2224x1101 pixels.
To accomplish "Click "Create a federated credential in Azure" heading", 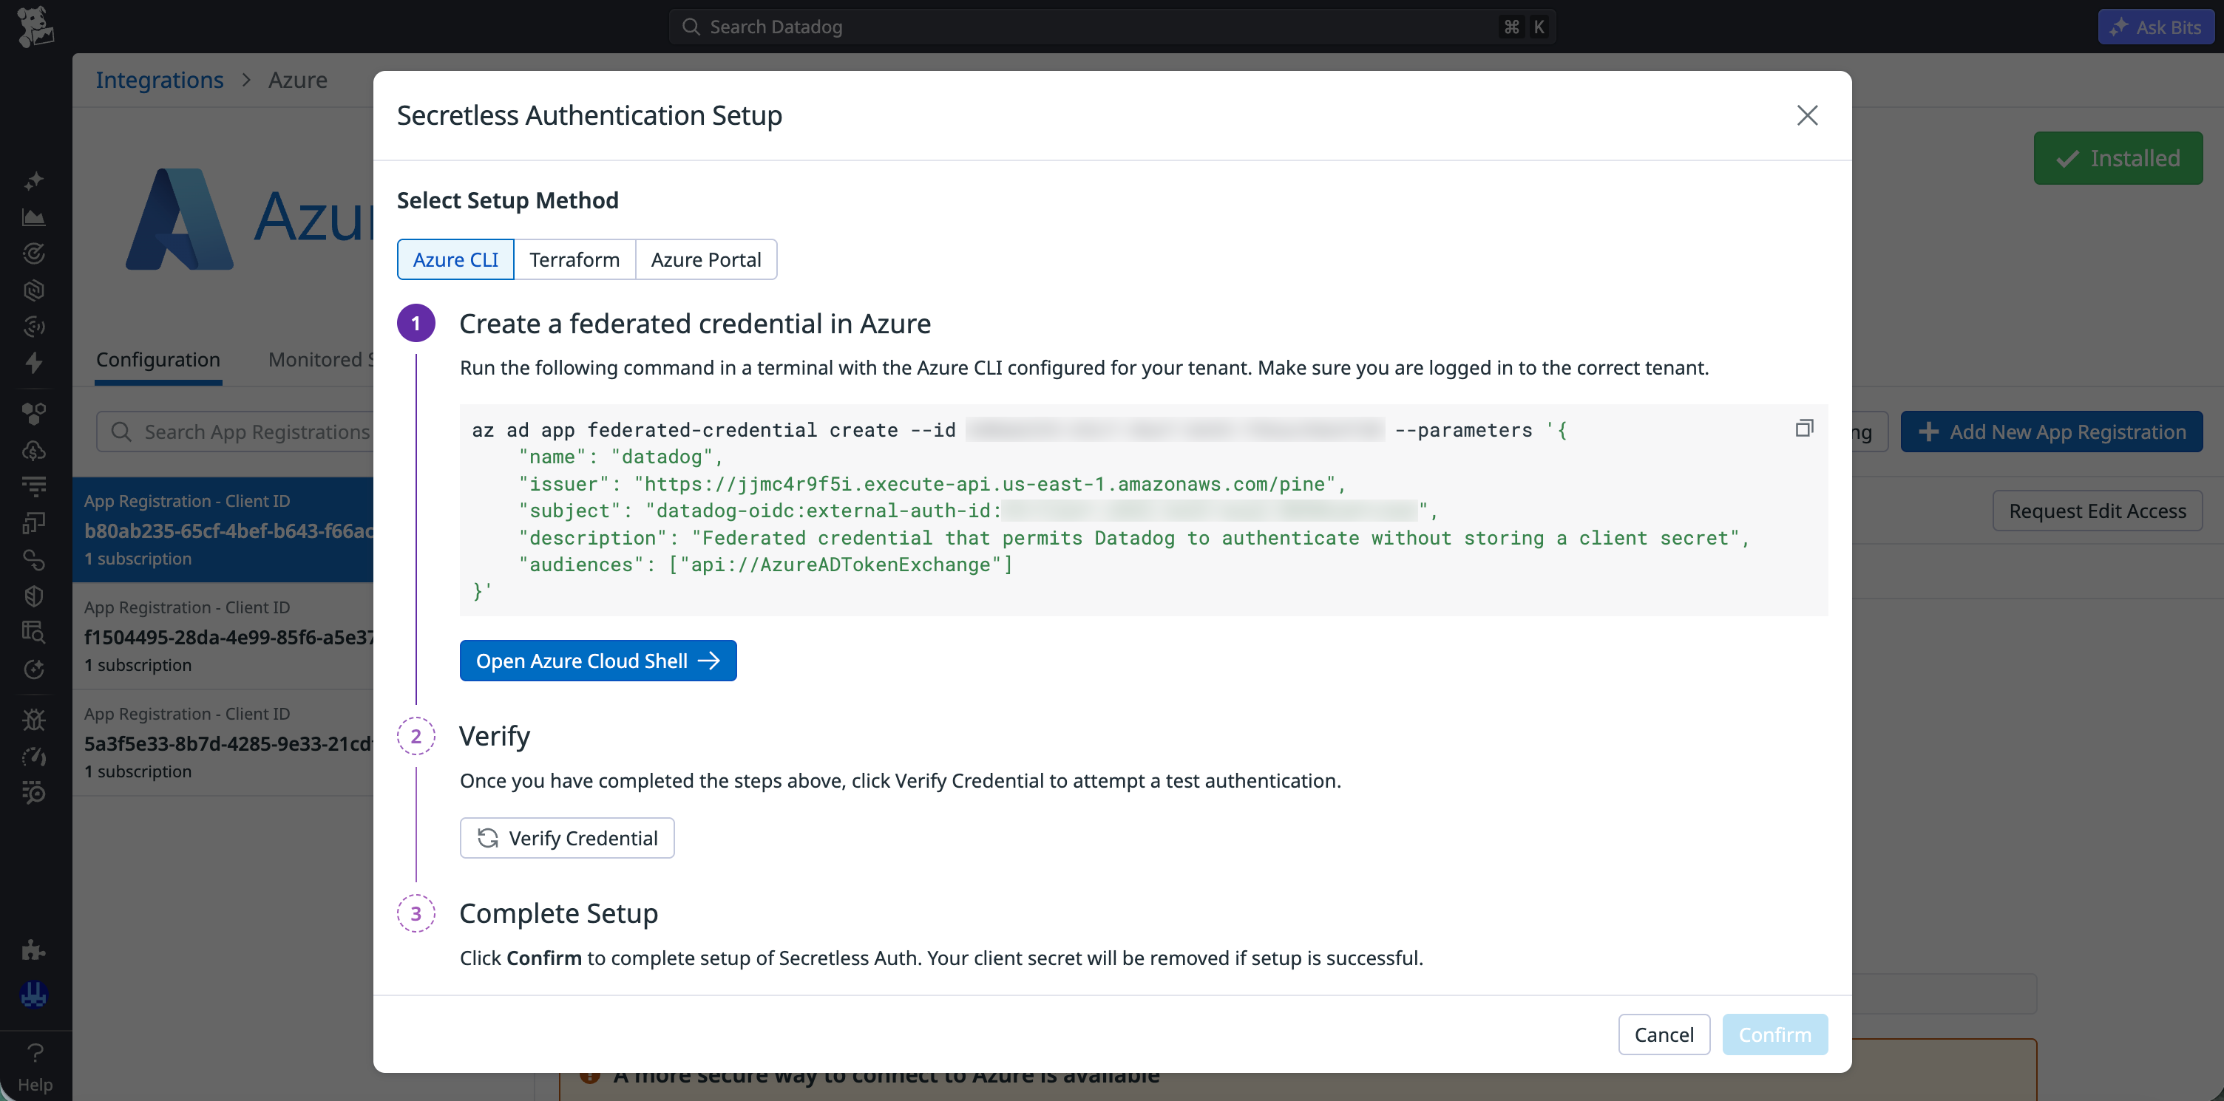I will coord(695,324).
